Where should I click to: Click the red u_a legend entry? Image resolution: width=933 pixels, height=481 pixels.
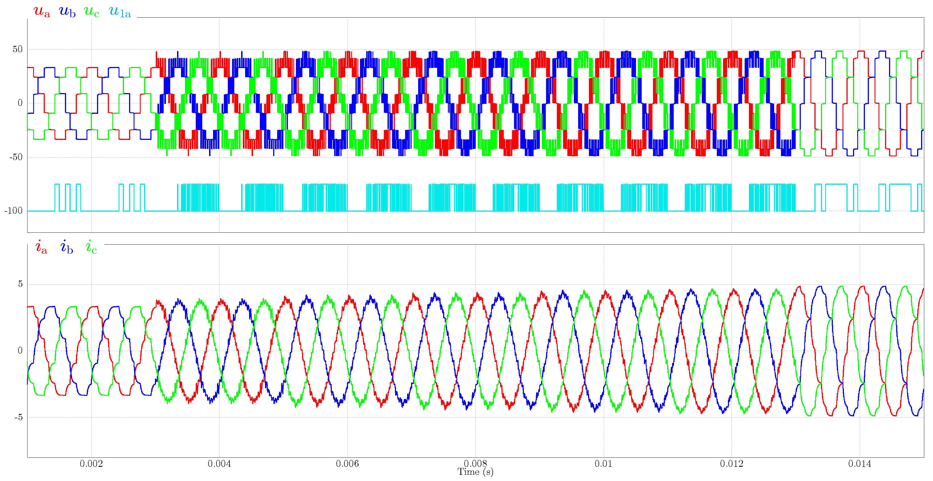coord(42,12)
